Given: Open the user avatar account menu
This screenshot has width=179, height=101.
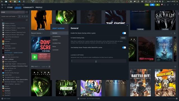Looking at the screenshot, I should tap(162, 5).
